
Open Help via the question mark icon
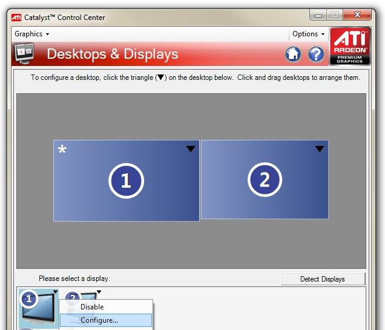click(316, 54)
